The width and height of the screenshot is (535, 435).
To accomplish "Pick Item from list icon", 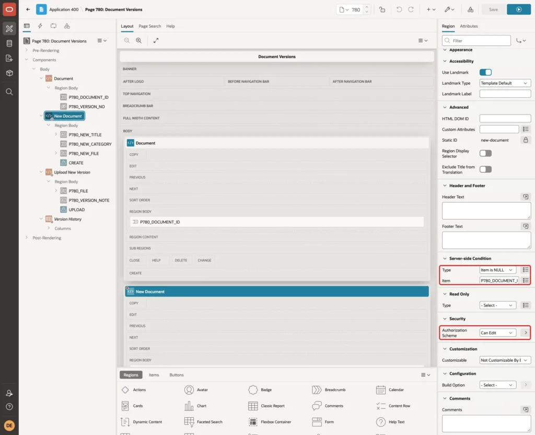I will tap(526, 280).
